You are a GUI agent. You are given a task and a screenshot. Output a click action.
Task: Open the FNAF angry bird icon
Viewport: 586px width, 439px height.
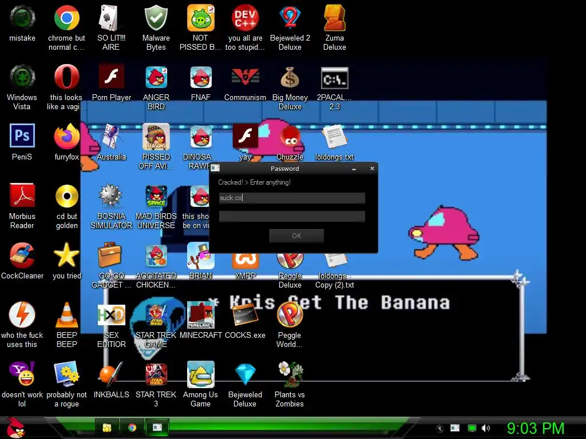[x=201, y=77]
